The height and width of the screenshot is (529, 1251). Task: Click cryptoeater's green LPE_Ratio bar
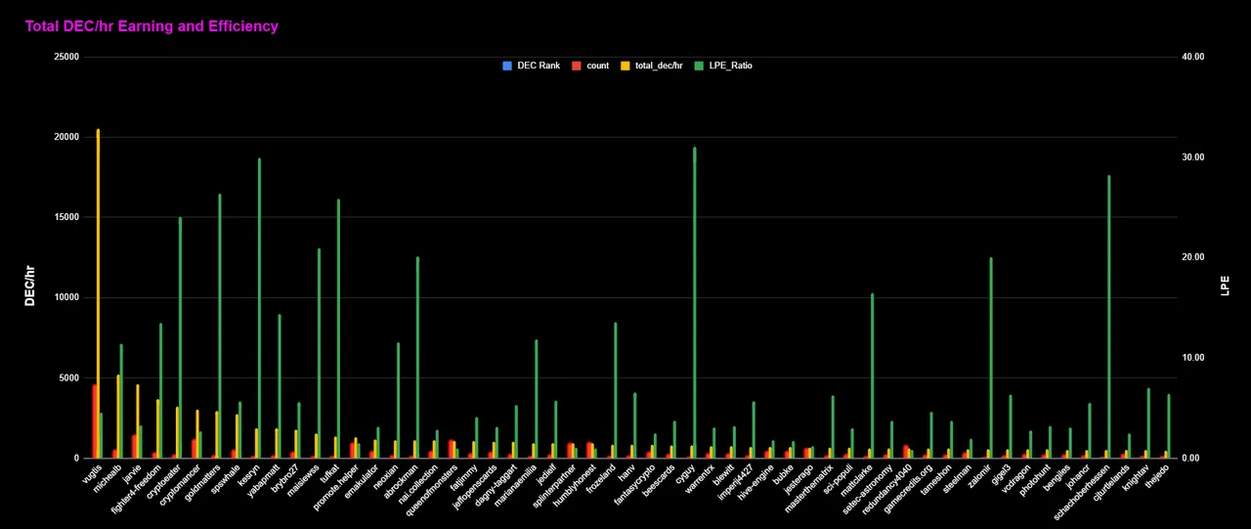(x=180, y=337)
